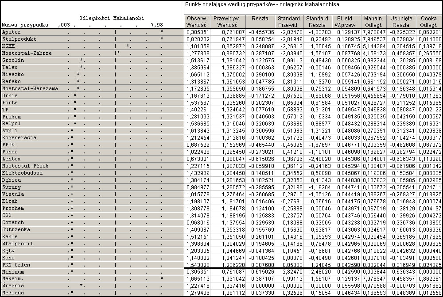
Task: Click the Nazwa przypadku header label
Action: tap(25, 25)
